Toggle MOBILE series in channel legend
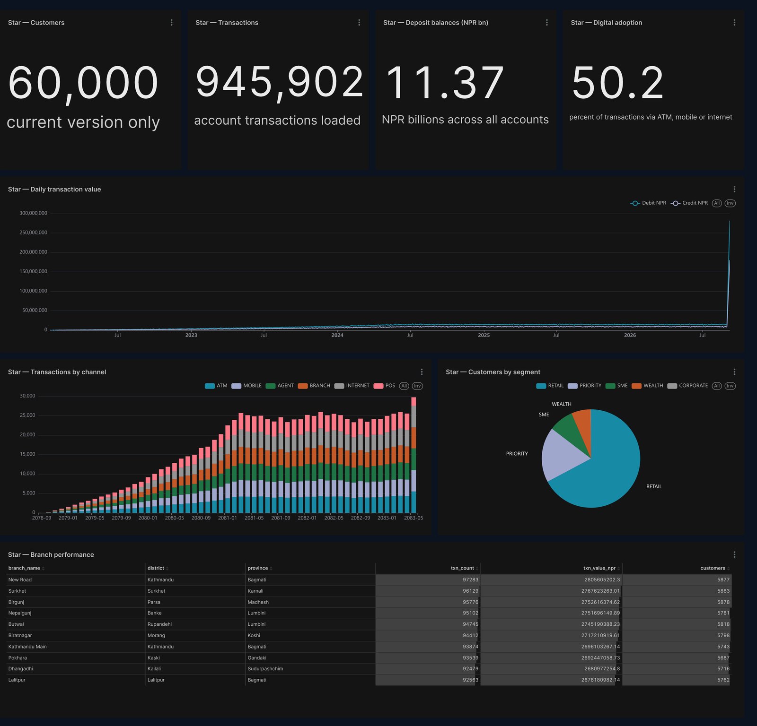Screen dimensions: 757x726 tap(246, 386)
